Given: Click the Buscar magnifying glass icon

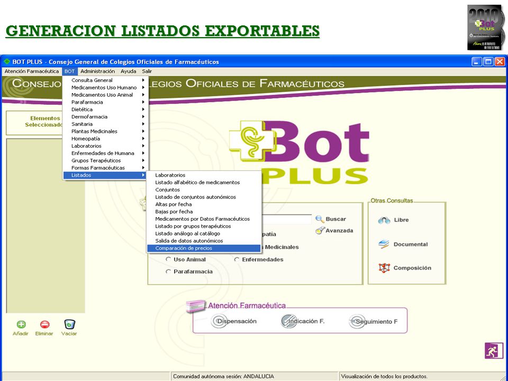Looking at the screenshot, I should (x=320, y=219).
